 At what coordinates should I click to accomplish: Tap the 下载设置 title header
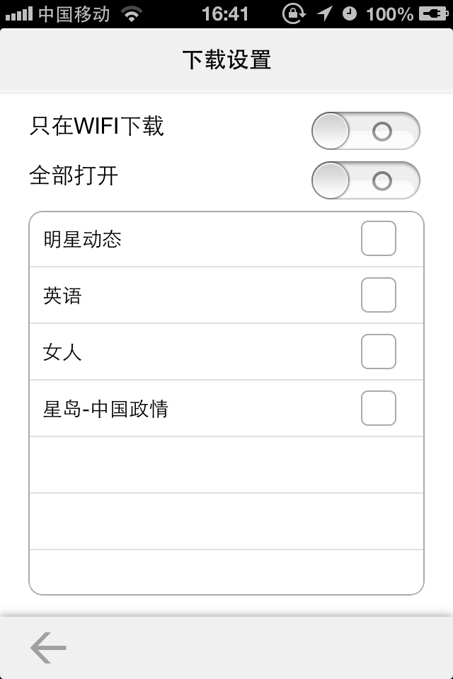click(226, 59)
